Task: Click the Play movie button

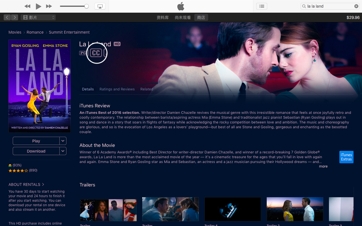Action: [36, 141]
